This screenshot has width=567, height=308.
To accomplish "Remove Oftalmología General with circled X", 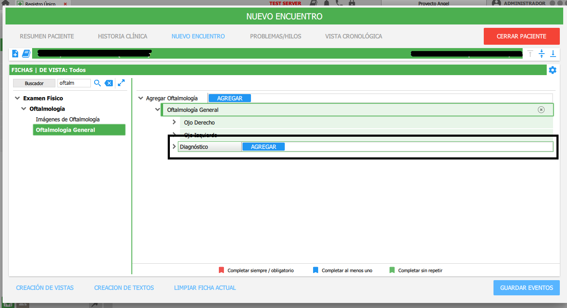I will [x=541, y=110].
